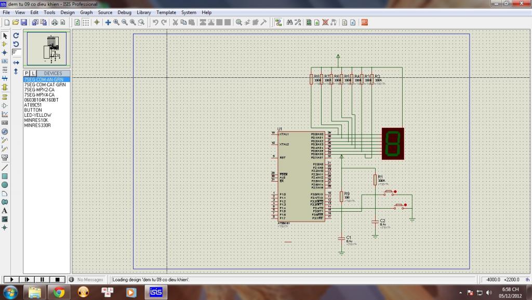Select the Selection Mode arrow tool
The height and width of the screenshot is (300, 532).
click(5, 36)
